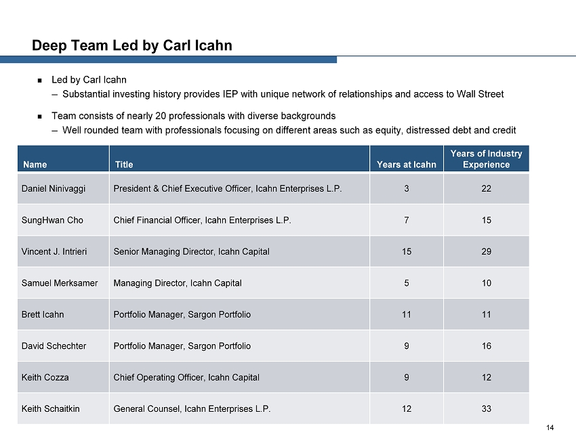Select the Brett Icahn name cell

point(43,314)
